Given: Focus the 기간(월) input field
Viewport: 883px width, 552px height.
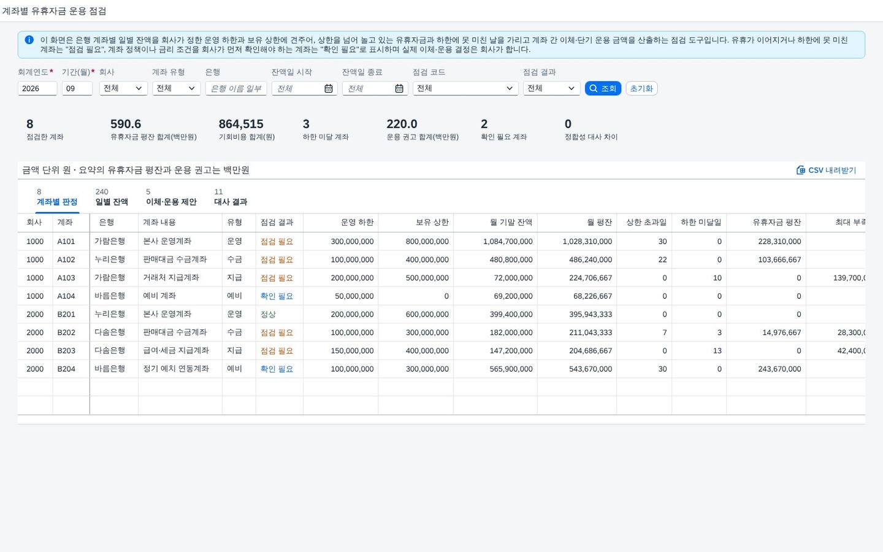Looking at the screenshot, I should point(77,88).
